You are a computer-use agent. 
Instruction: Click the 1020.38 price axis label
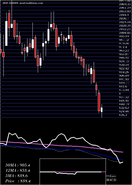pyautogui.click(x=125, y=26)
